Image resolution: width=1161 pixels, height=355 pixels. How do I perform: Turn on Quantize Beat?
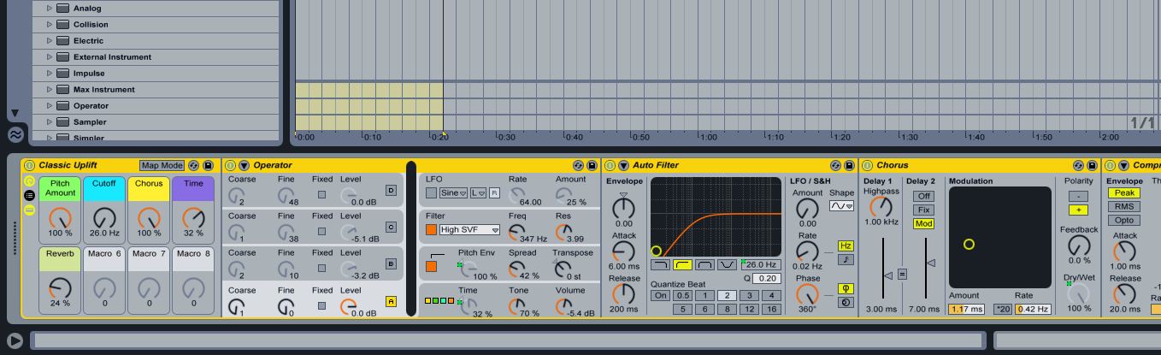(x=660, y=296)
